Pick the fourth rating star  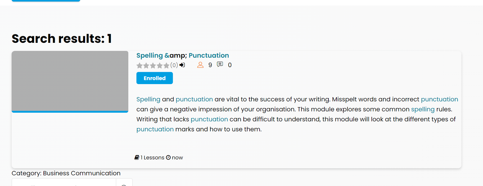160,65
